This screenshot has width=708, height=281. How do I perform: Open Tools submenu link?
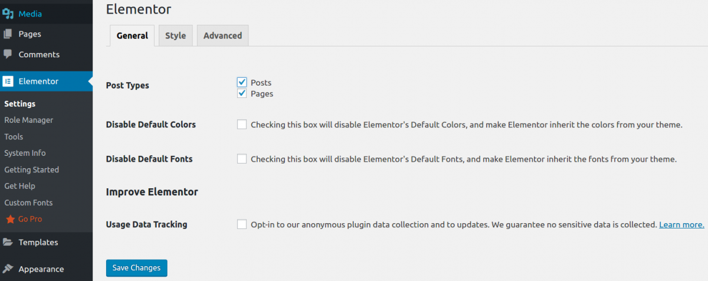coord(14,137)
